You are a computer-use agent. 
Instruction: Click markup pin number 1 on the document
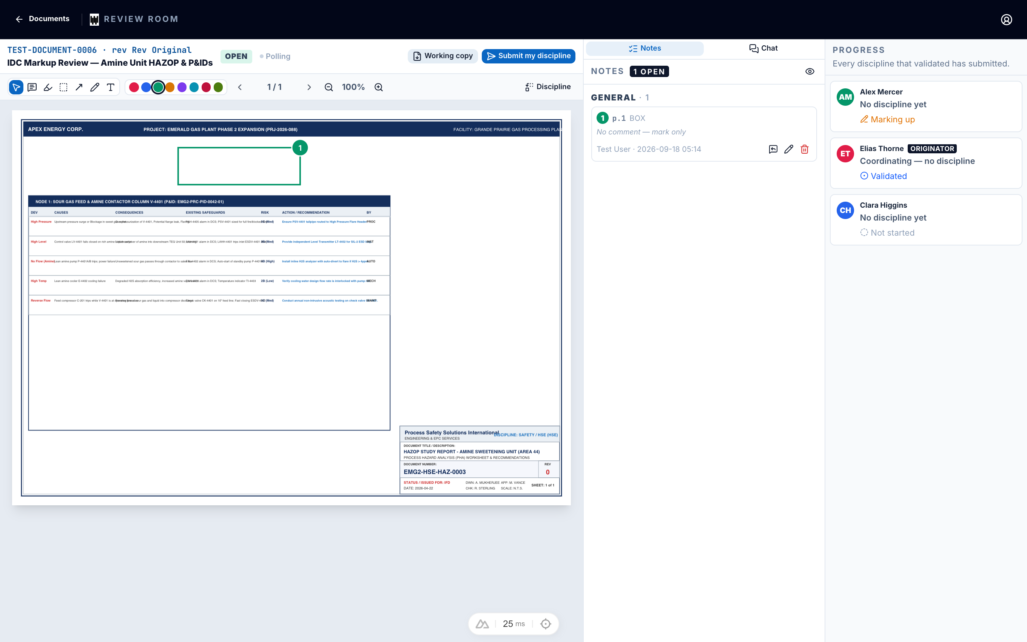(300, 148)
